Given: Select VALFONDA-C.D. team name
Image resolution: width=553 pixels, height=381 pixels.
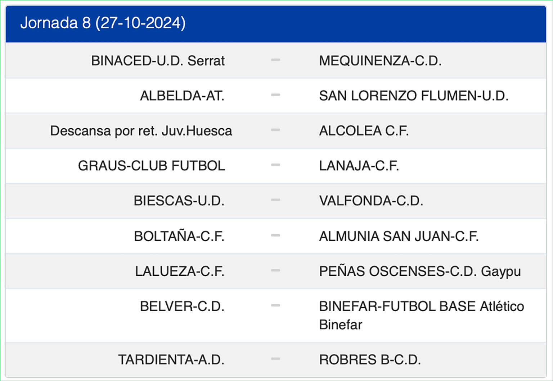Looking at the screenshot, I should tap(371, 201).
